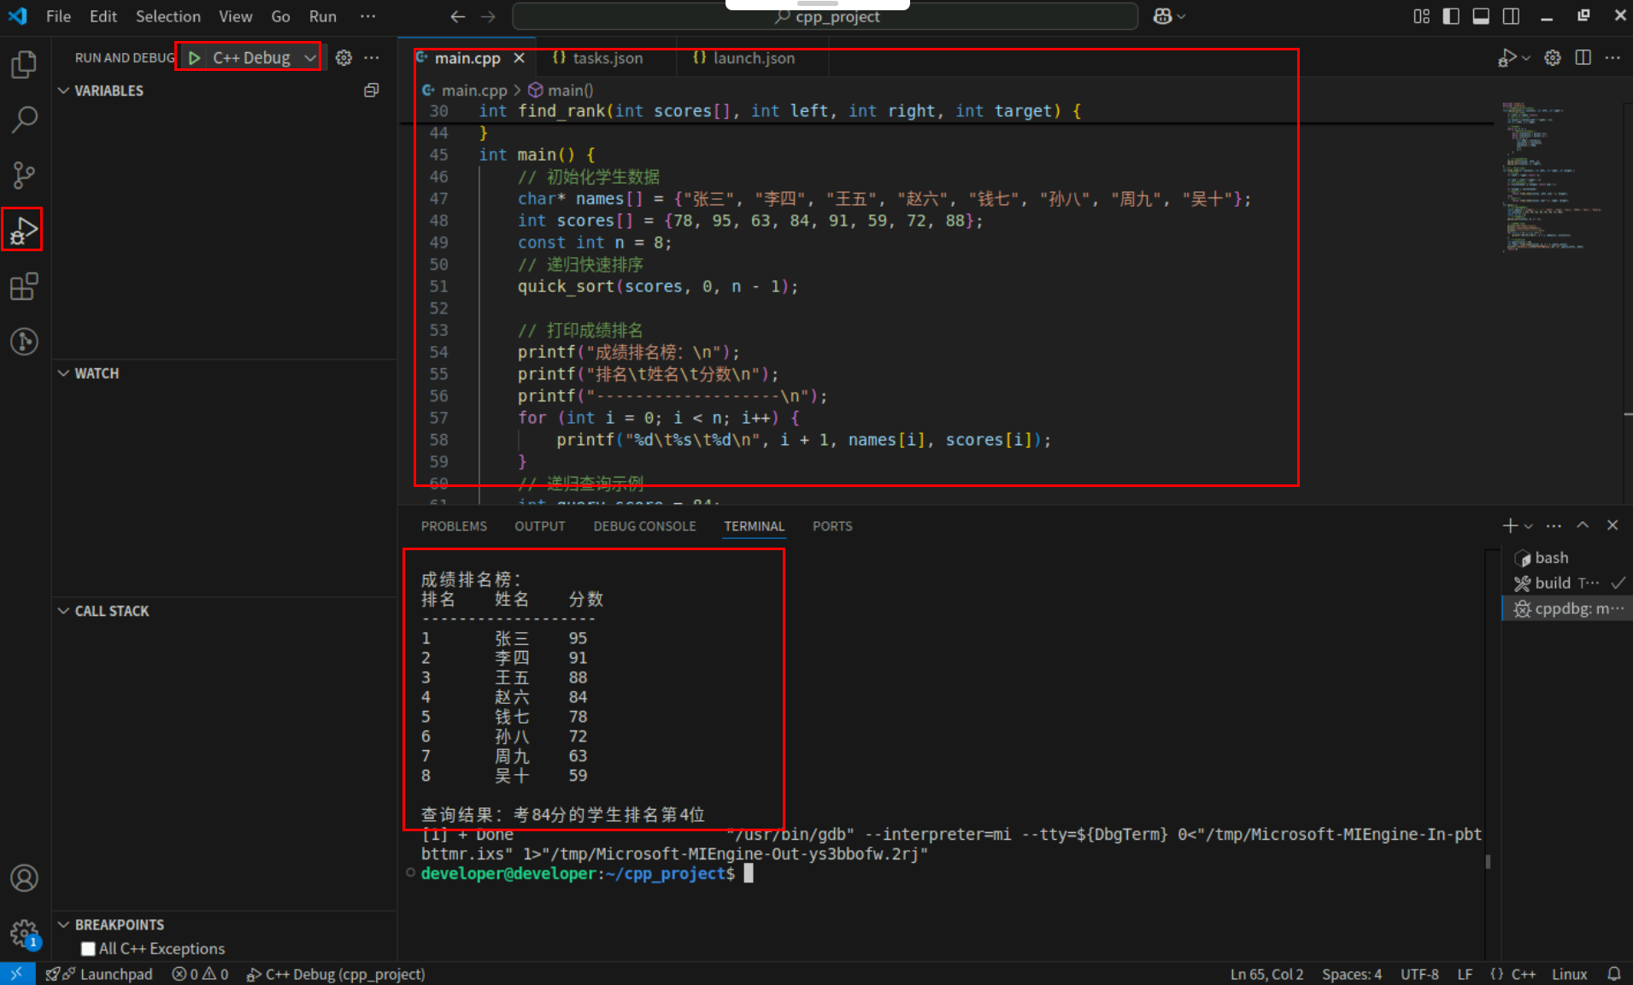The image size is (1633, 985).
Task: Split the editor to the right
Action: [1583, 57]
